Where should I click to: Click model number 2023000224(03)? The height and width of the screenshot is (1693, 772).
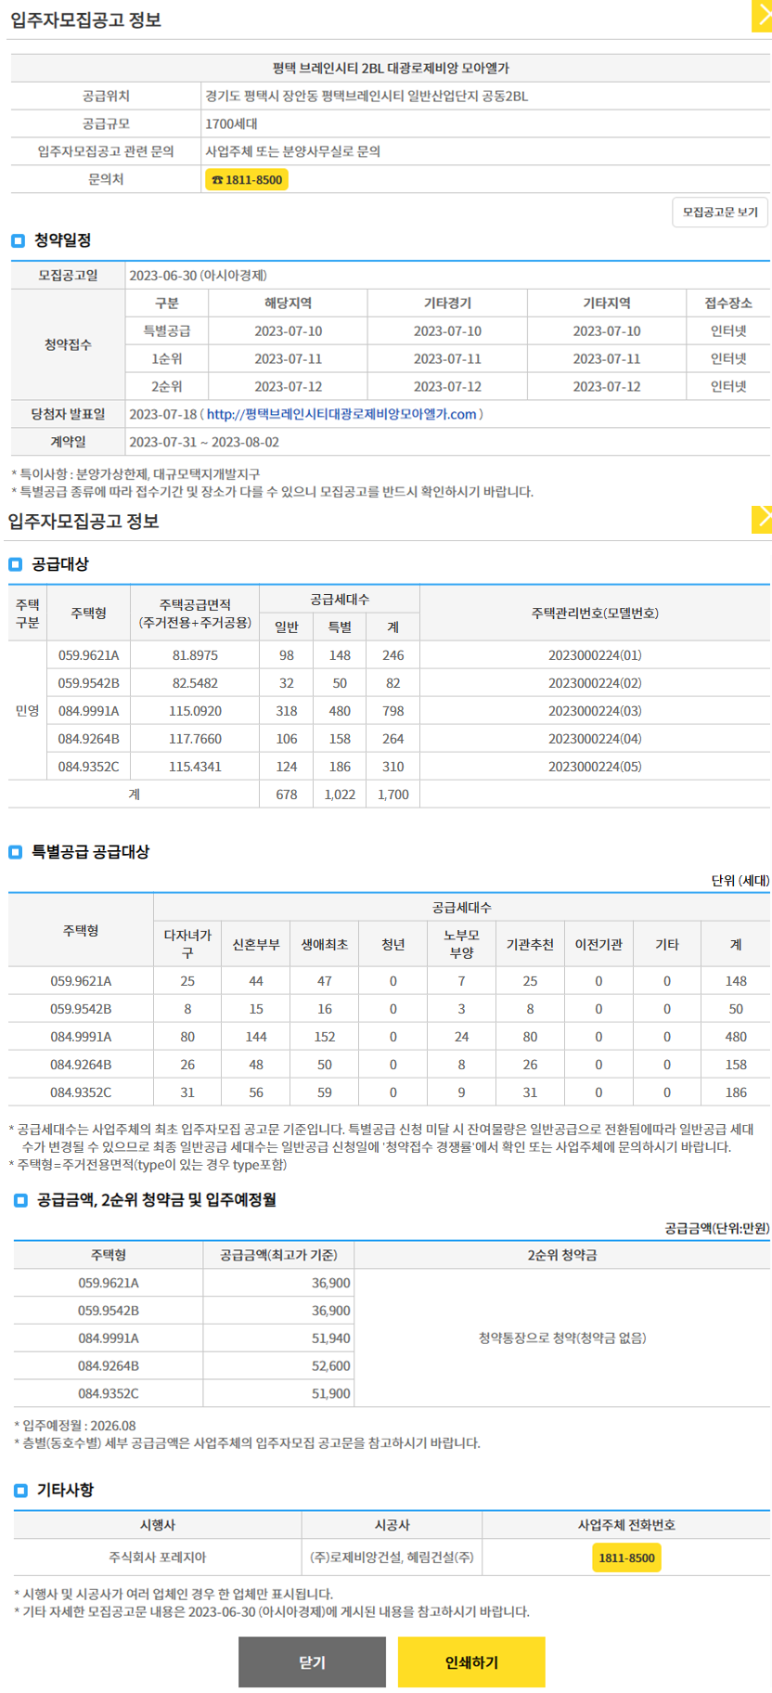pos(595,711)
